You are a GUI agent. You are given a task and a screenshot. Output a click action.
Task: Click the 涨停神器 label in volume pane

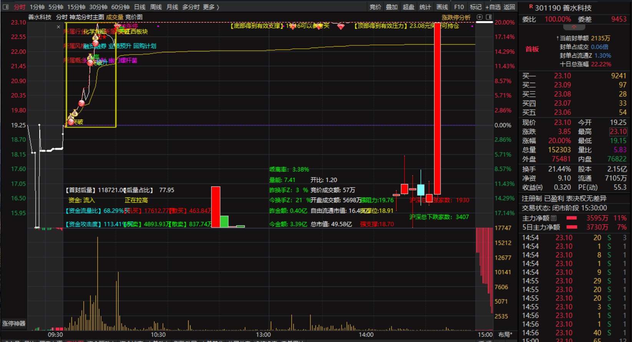pos(14,324)
